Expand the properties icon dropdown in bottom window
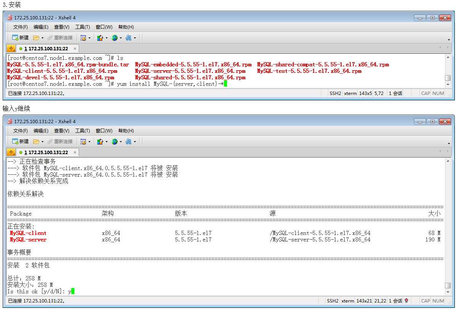Image resolution: width=456 pixels, height=309 pixels. [x=89, y=142]
